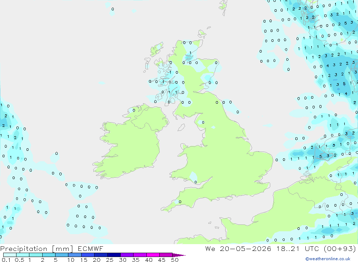Screen dimensions: 358x262
Task: Click the "Precipitation" title word
Action: [24, 249]
